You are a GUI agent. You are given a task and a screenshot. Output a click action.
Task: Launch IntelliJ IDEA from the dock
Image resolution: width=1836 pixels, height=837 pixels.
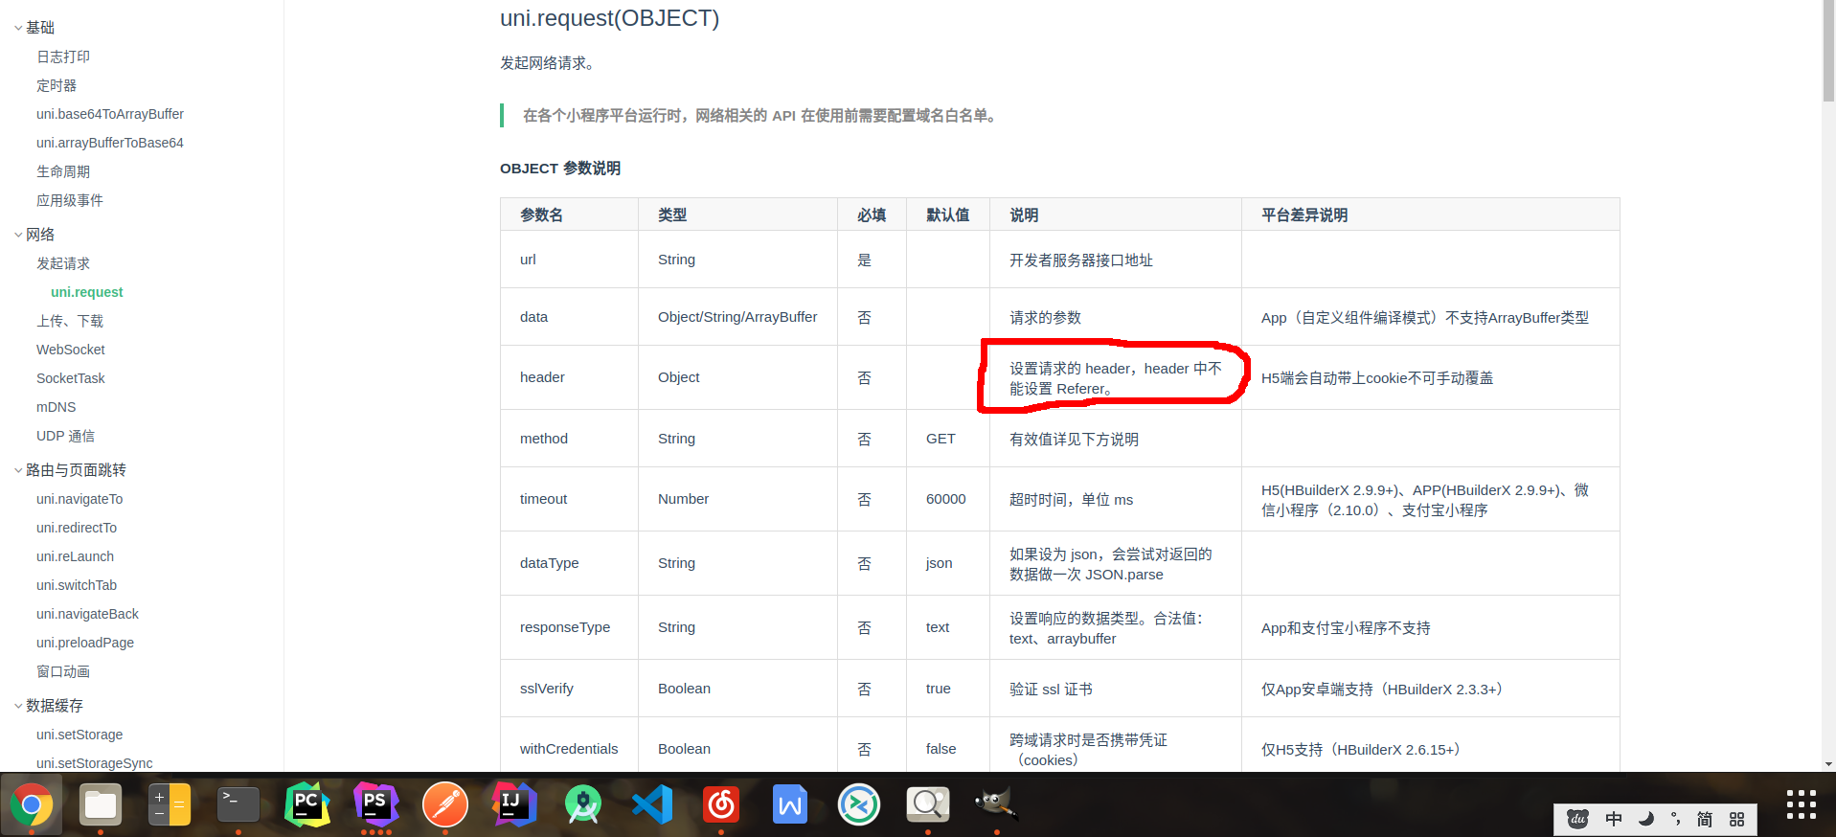(x=514, y=804)
